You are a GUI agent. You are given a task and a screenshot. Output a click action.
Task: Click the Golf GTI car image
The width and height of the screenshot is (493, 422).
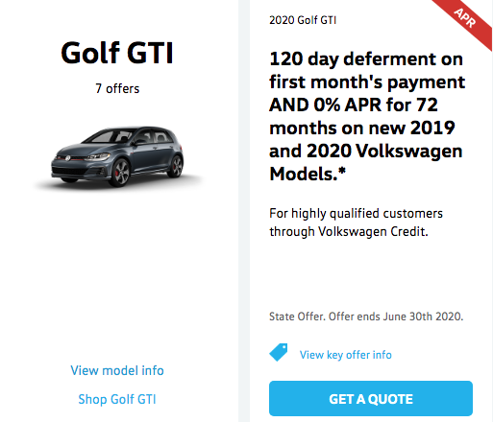pyautogui.click(x=118, y=157)
